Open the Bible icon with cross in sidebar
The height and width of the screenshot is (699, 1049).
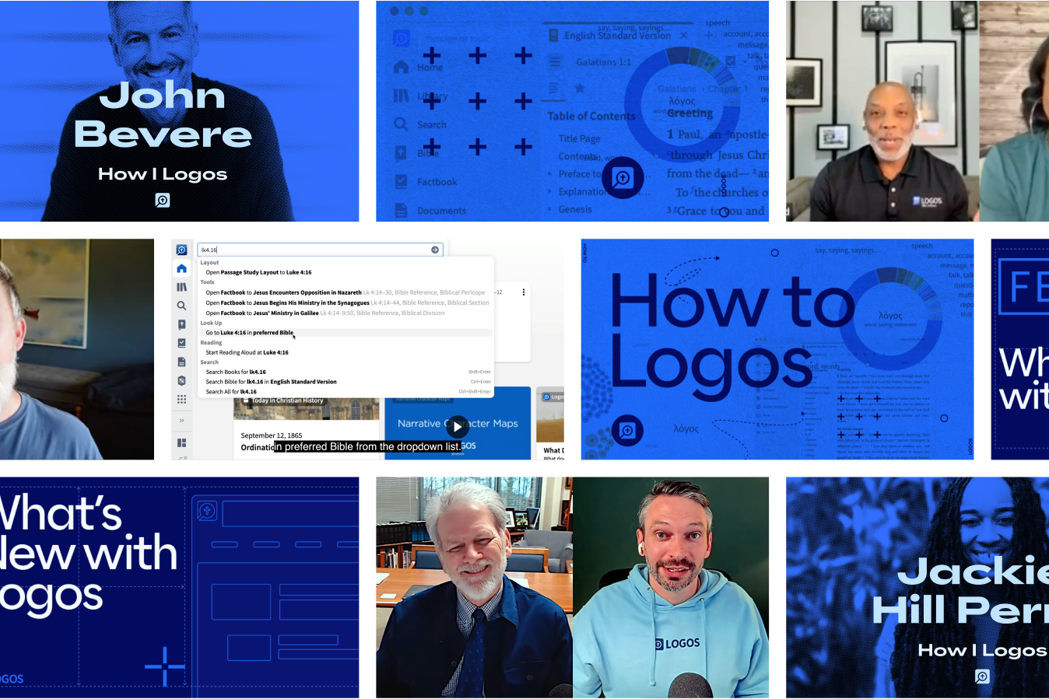pos(181,324)
